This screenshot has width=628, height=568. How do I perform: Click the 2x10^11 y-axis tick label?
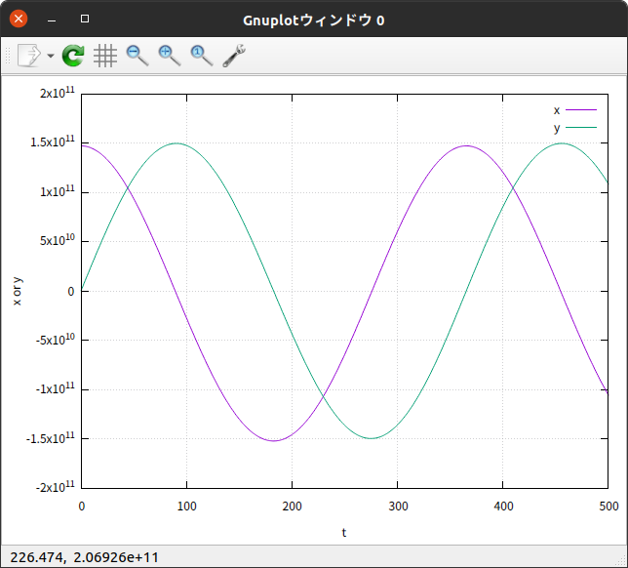pyautogui.click(x=58, y=93)
